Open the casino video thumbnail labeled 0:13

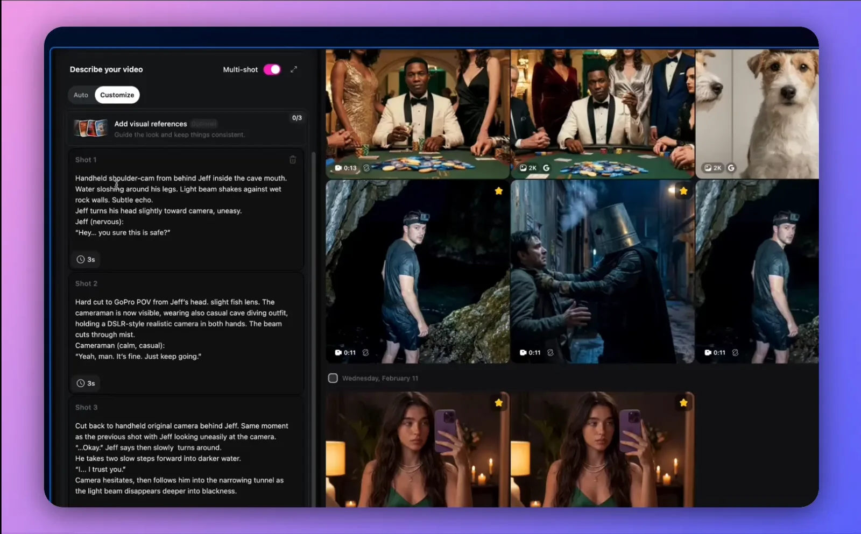tap(418, 114)
